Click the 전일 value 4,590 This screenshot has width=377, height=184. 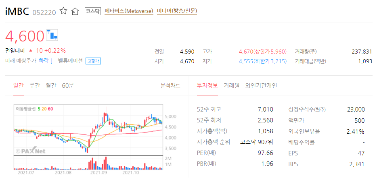coord(187,52)
